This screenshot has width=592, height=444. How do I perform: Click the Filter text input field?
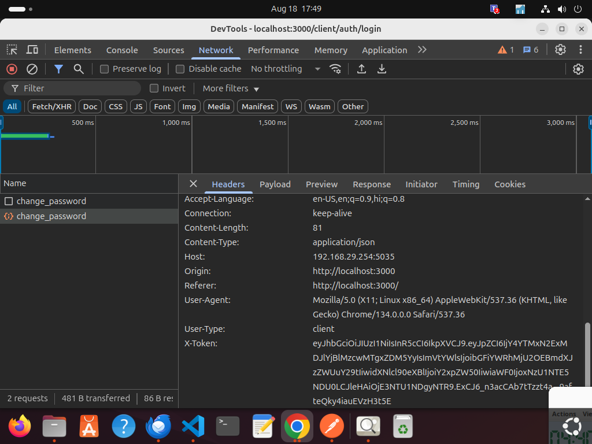[x=78, y=88]
